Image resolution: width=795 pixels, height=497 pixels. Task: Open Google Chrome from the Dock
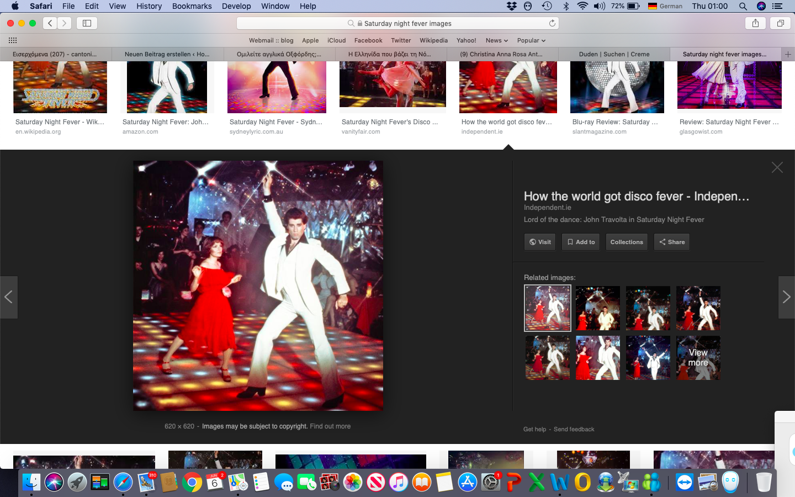coord(192,482)
